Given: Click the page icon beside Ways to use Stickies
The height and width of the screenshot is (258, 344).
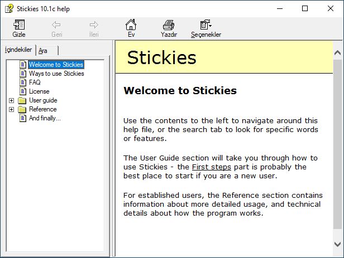Looking at the screenshot, I should click(x=23, y=74).
